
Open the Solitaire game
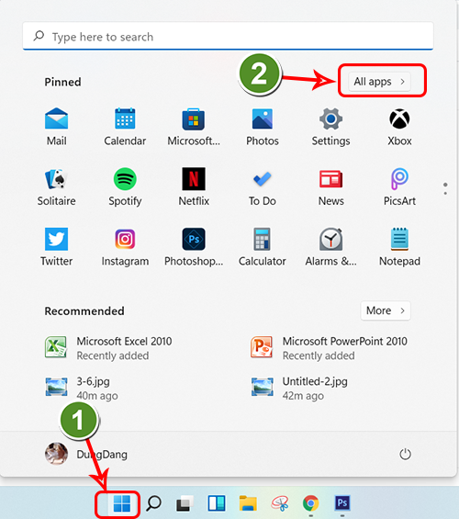click(x=57, y=186)
